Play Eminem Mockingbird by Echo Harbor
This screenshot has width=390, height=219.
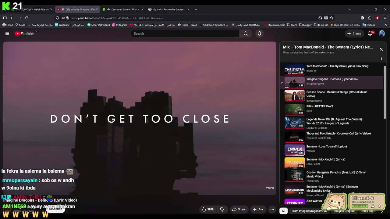click(x=331, y=162)
